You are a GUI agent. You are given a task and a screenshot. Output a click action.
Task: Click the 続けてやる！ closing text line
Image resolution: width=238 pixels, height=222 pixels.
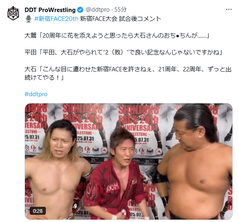(x=44, y=78)
